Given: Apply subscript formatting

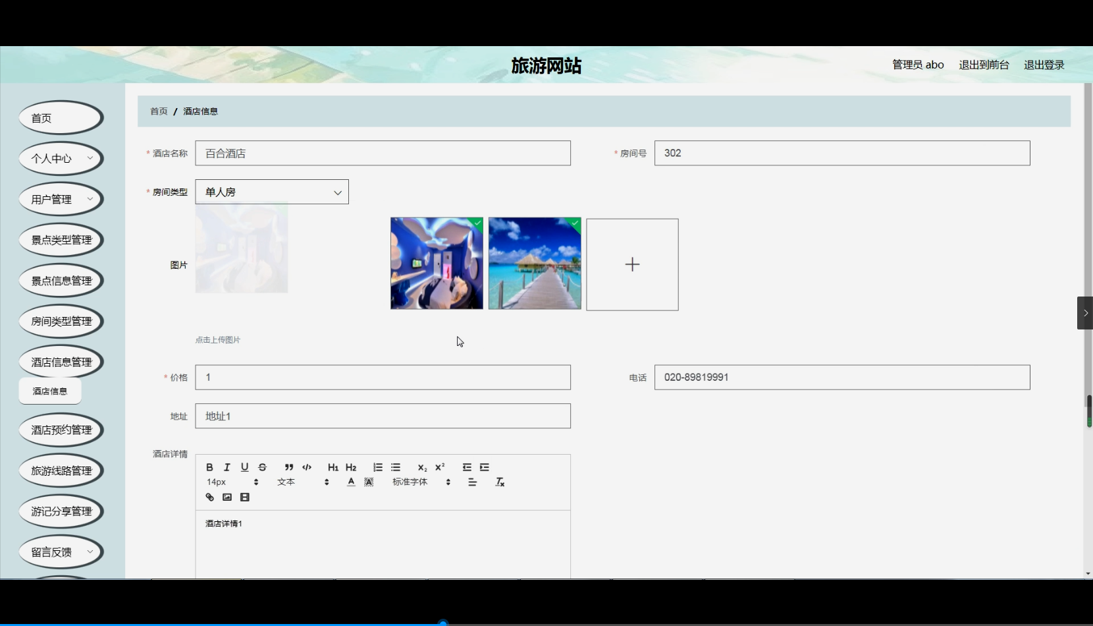Looking at the screenshot, I should (422, 467).
